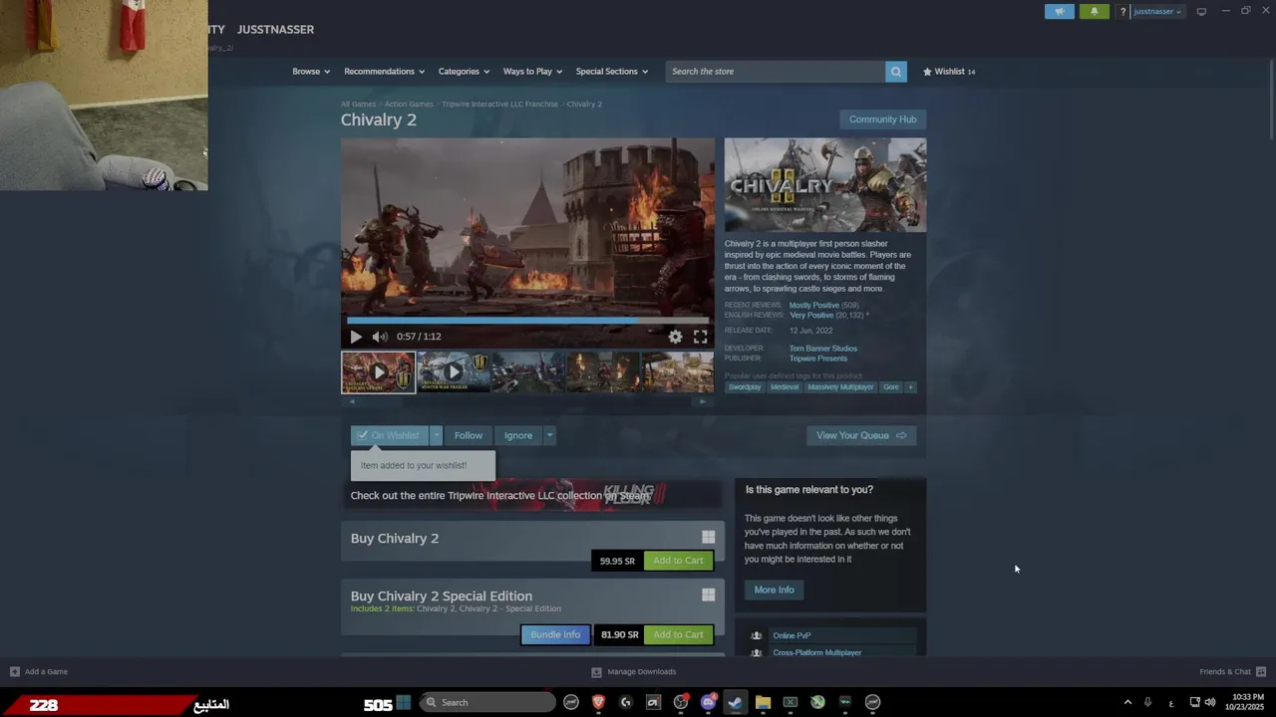Enter fullscreen on the trailer video

[x=701, y=337]
